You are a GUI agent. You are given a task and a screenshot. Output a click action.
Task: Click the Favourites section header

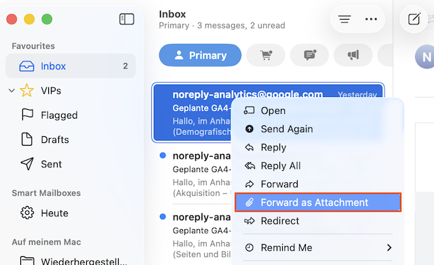[x=33, y=46]
